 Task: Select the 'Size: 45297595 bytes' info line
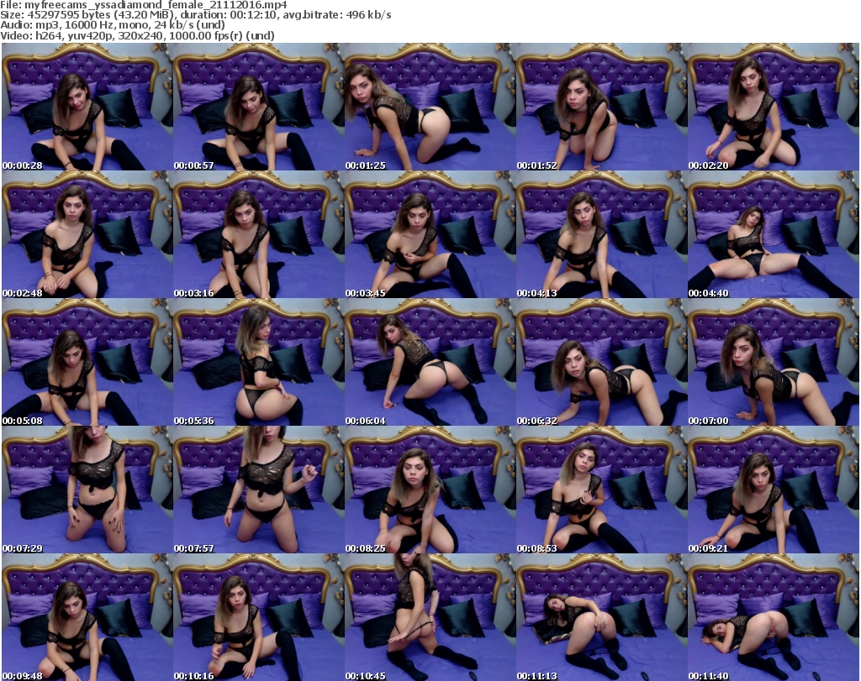click(x=196, y=15)
